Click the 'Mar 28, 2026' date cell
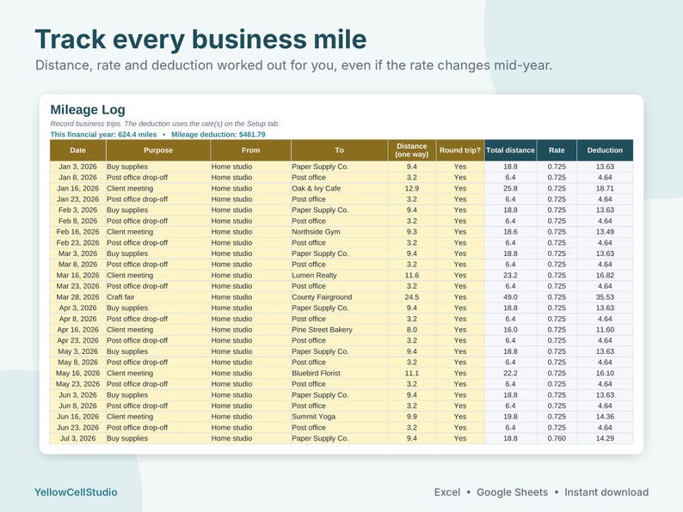This screenshot has width=683, height=512. (78, 297)
